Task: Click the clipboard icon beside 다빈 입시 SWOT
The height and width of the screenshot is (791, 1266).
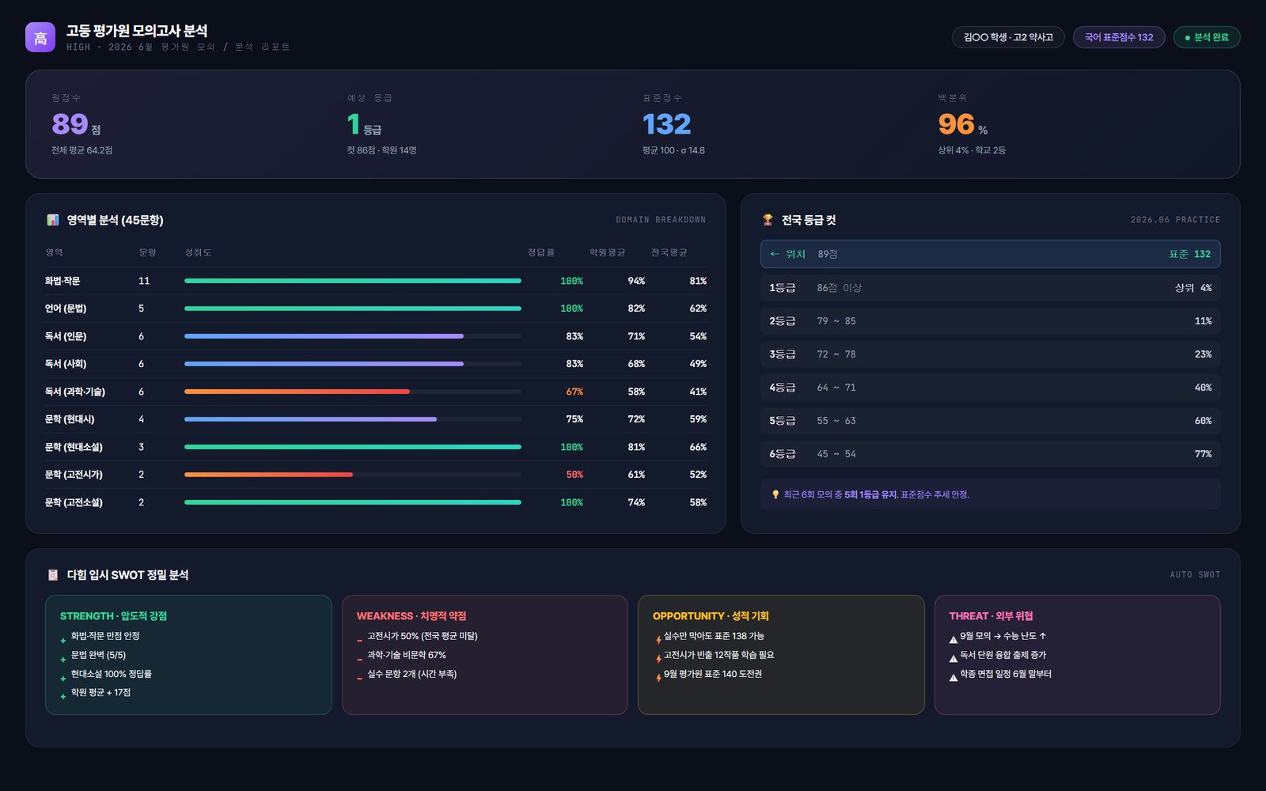Action: click(x=53, y=575)
